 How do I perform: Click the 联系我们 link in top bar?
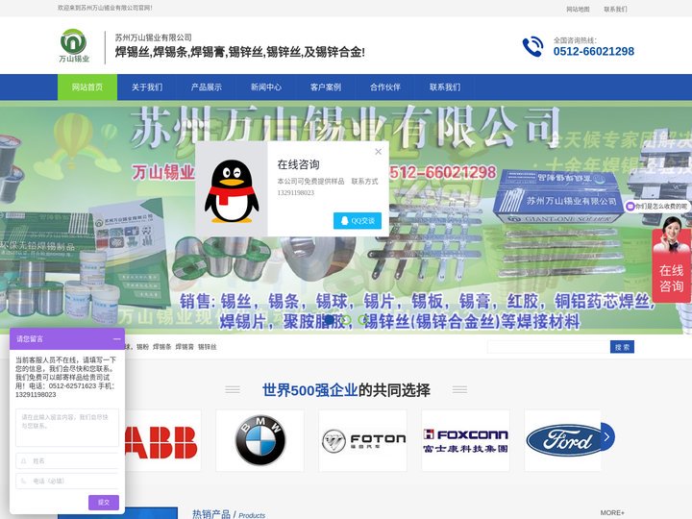point(615,9)
